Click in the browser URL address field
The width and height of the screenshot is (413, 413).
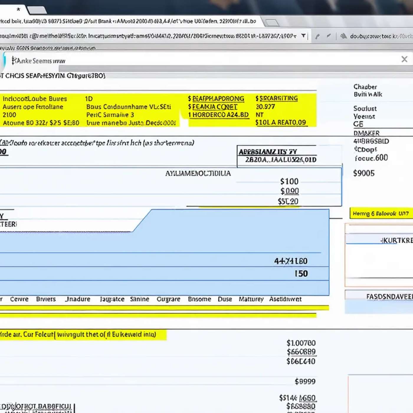(147, 36)
